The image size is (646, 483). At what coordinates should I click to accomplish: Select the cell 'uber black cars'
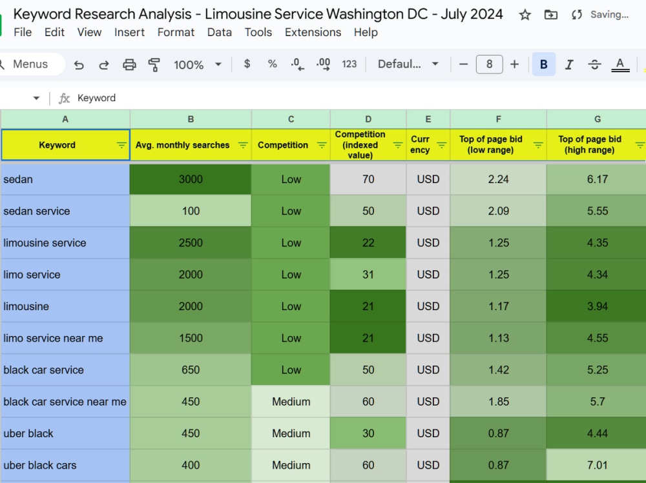click(x=65, y=466)
